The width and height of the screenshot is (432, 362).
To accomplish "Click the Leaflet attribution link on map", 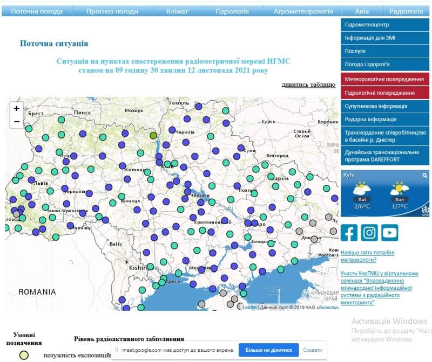I will (249, 307).
